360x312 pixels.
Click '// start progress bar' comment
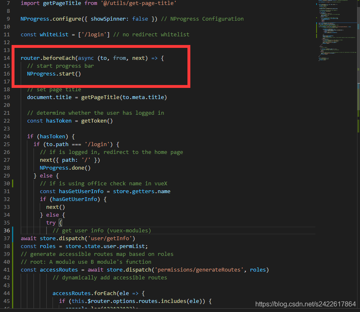coord(60,66)
